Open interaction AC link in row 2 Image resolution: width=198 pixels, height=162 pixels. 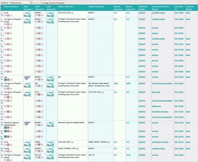pyautogui.click(x=179, y=19)
